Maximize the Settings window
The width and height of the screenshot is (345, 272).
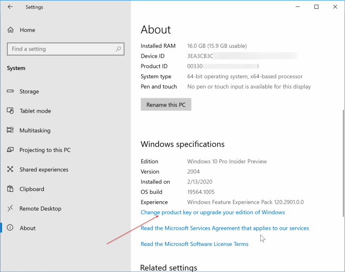pyautogui.click(x=316, y=7)
